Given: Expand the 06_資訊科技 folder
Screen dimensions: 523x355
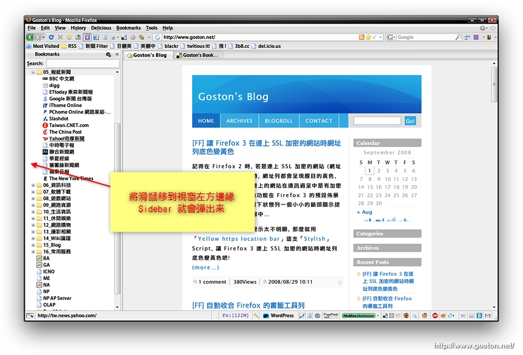Looking at the screenshot, I should point(33,185).
